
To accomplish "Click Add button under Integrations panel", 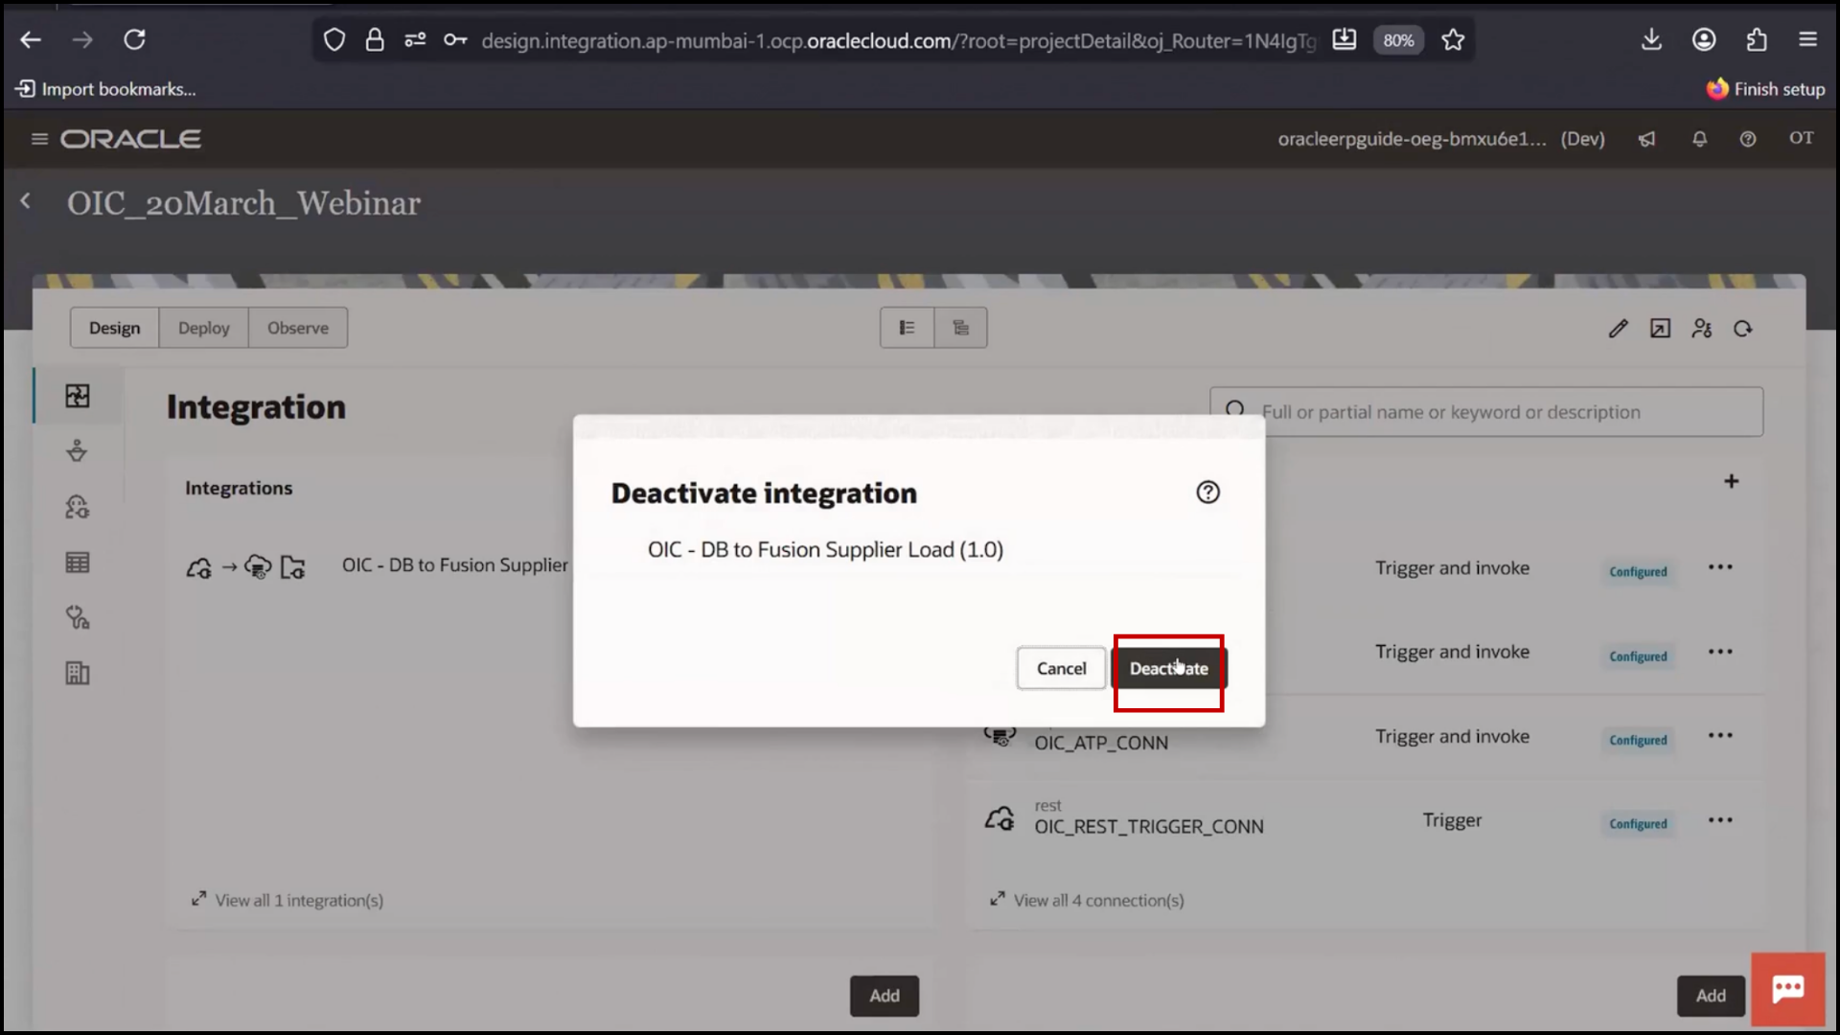I will [x=884, y=996].
